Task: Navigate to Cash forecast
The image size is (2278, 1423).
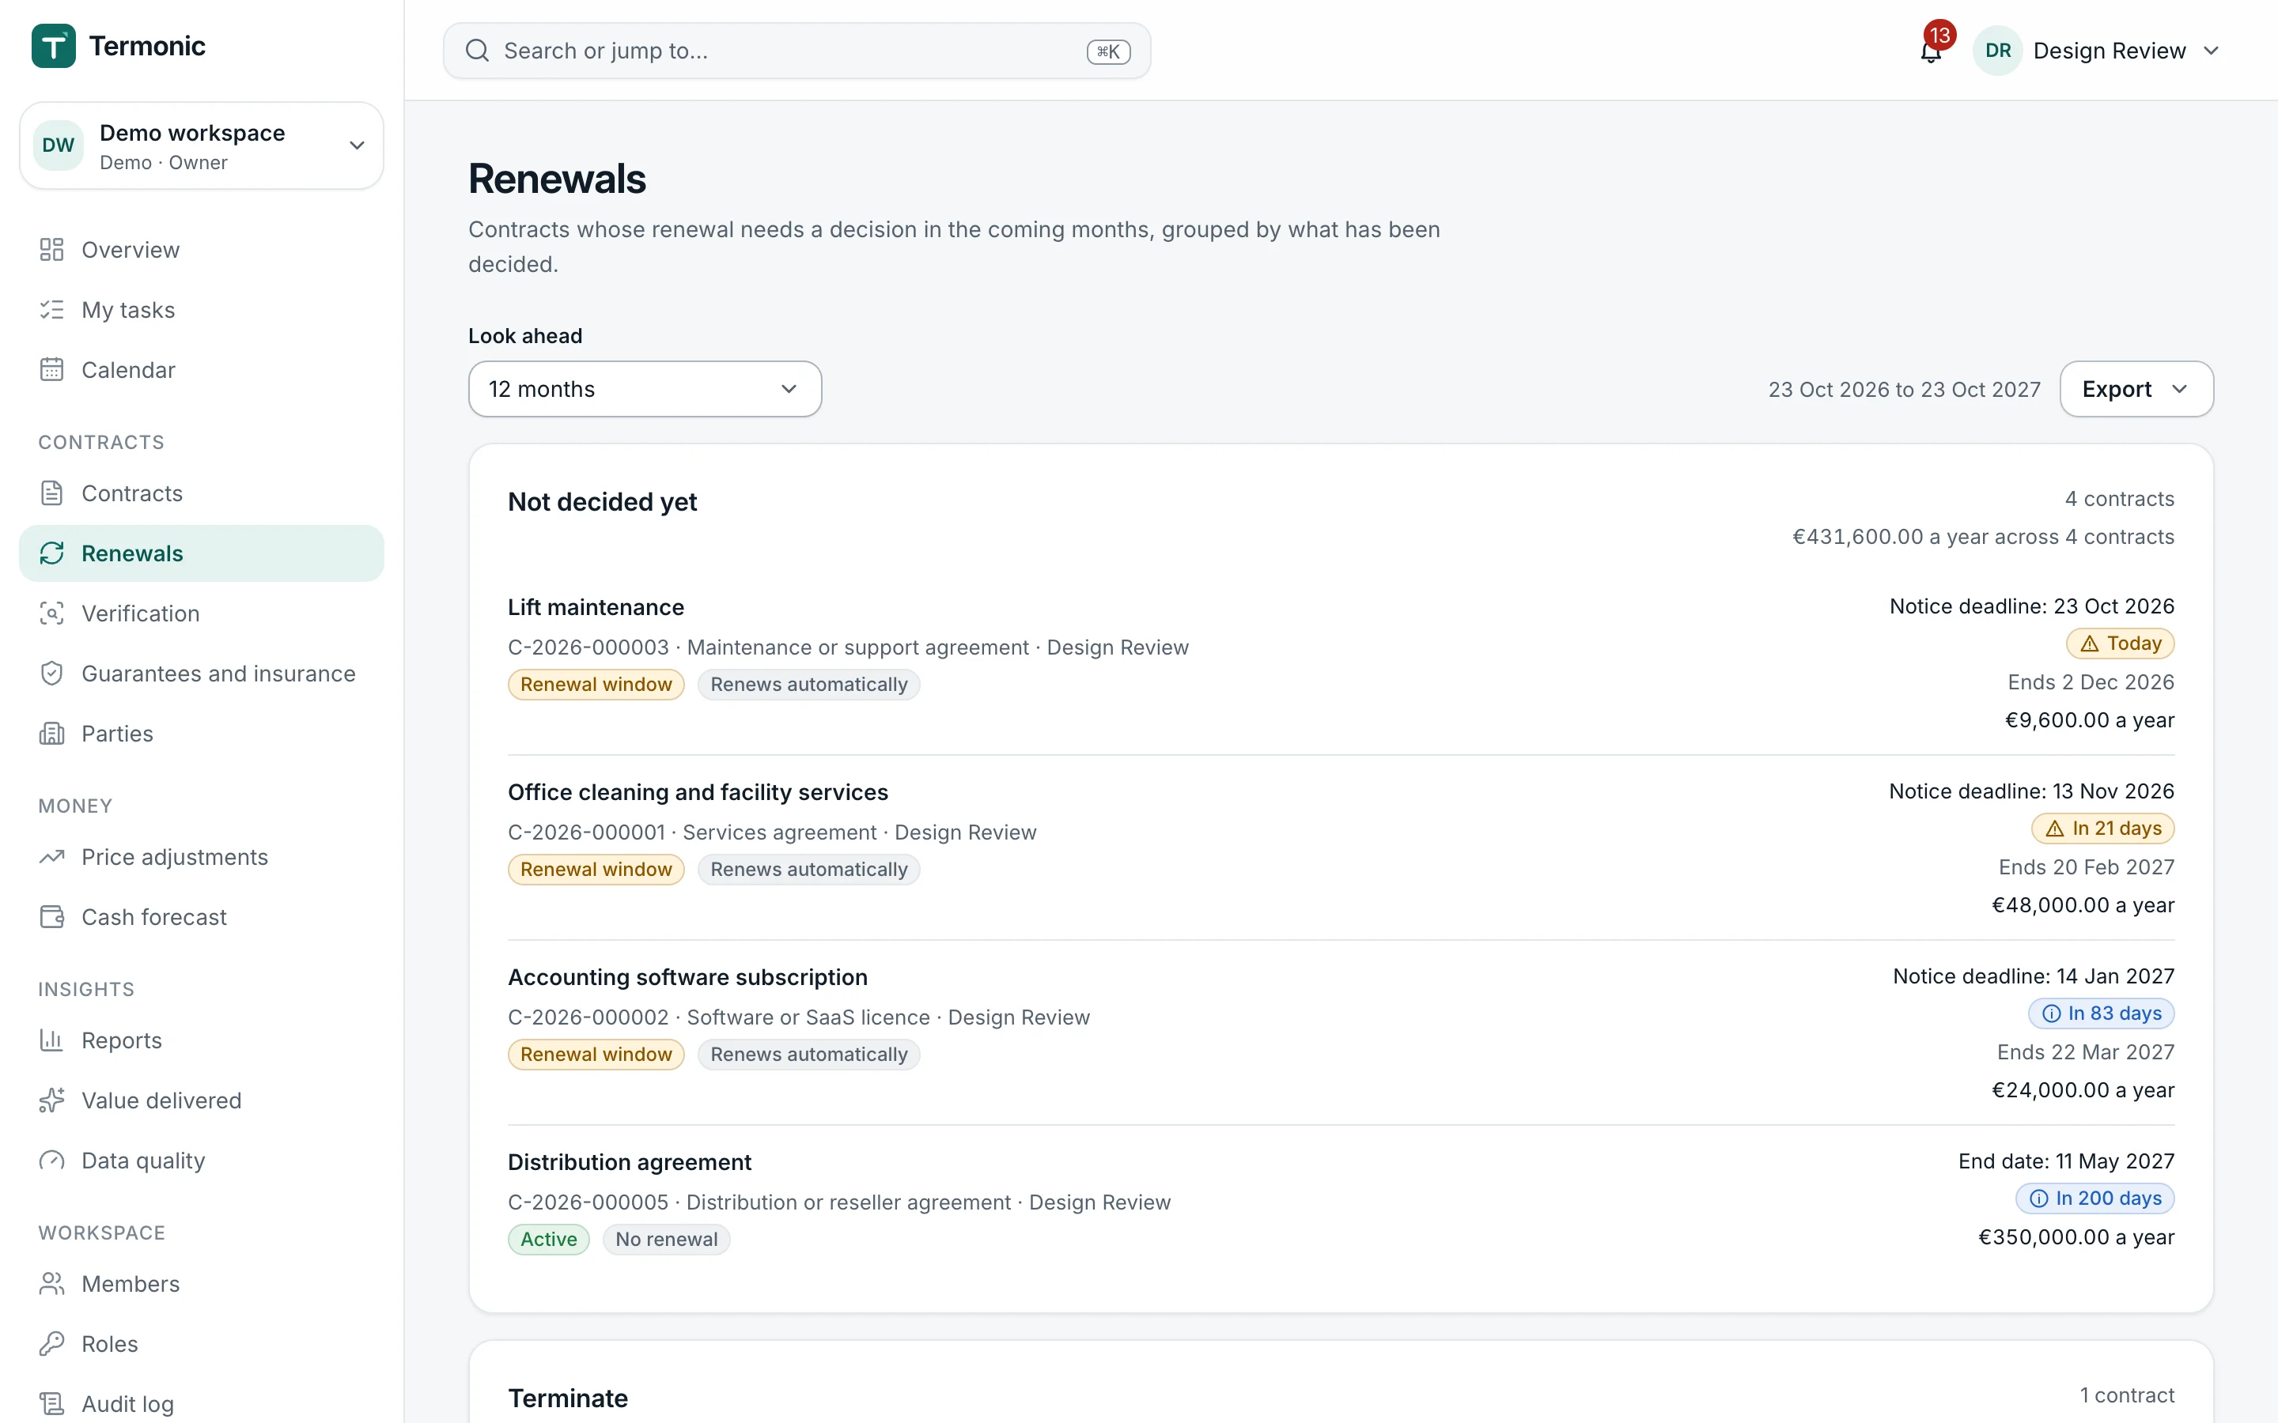Action: 202,918
